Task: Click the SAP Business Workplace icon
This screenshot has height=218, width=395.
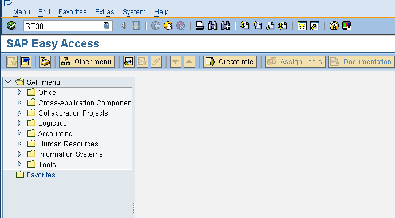Action: pos(45,61)
